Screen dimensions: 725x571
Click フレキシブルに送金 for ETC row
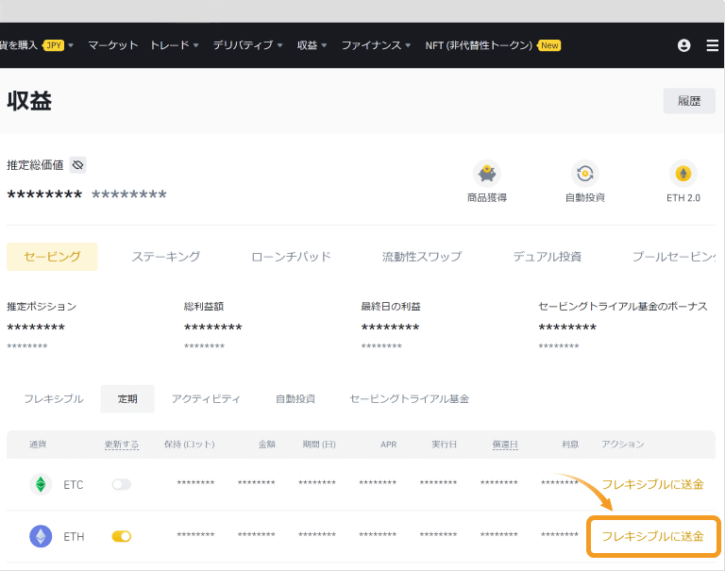click(x=652, y=484)
